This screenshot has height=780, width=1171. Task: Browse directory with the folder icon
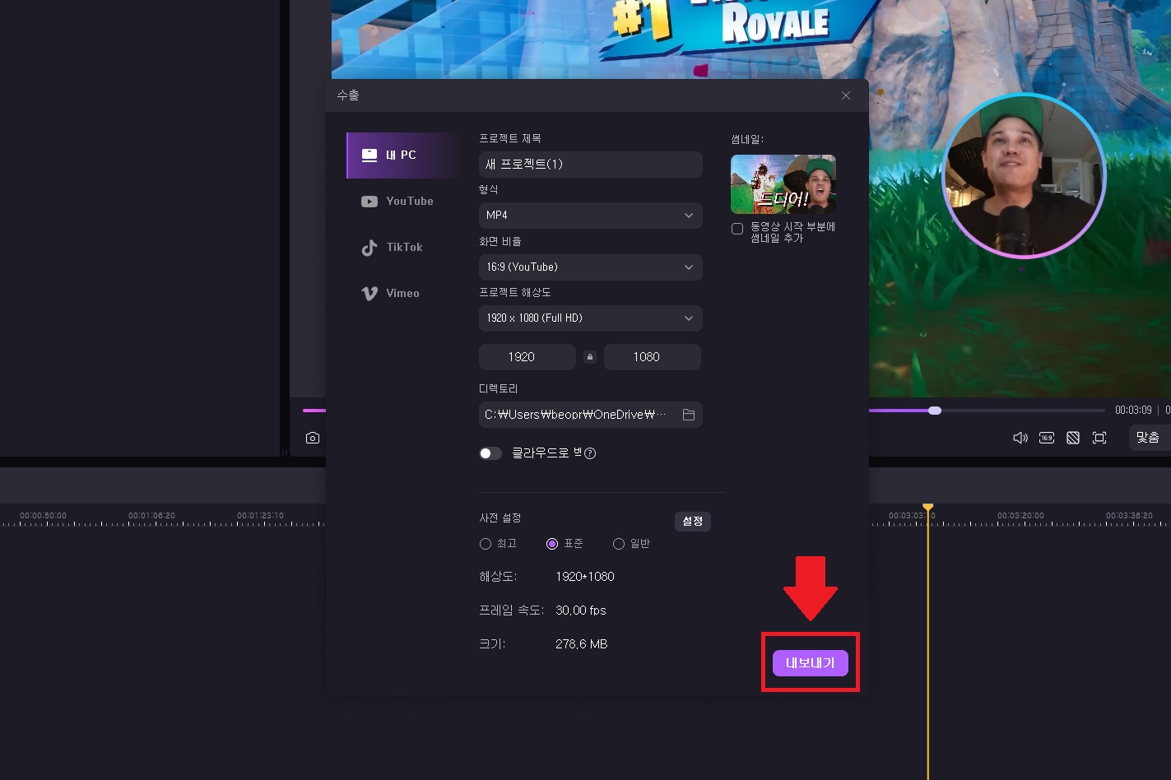coord(689,415)
